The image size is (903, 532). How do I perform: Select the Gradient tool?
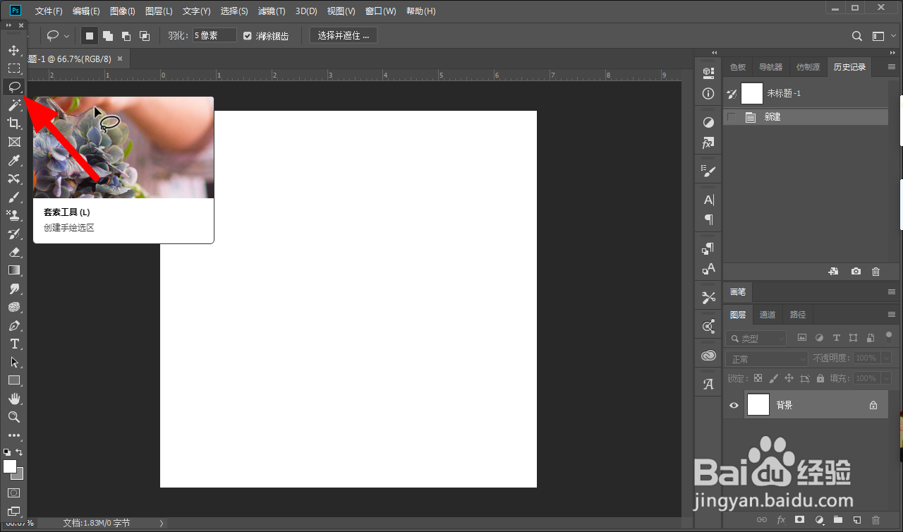pos(13,270)
